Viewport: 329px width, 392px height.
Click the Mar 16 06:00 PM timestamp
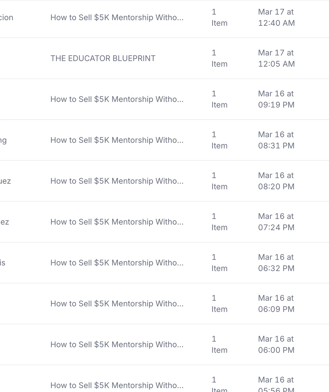tap(276, 344)
